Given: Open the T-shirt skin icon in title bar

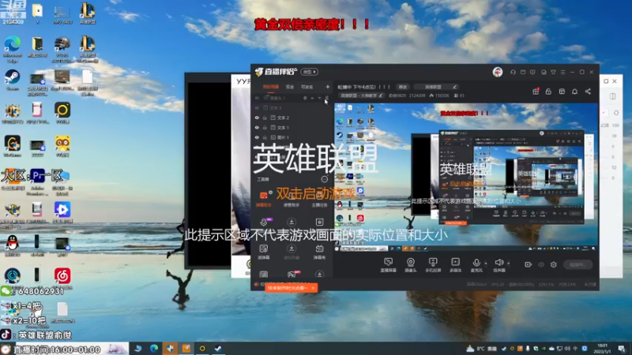Looking at the screenshot, I should point(553,72).
